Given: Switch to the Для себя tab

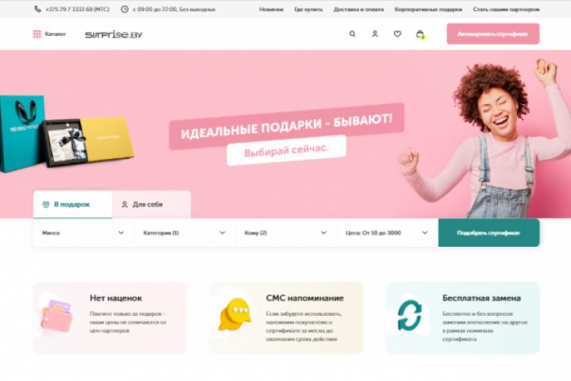Looking at the screenshot, I should (151, 205).
